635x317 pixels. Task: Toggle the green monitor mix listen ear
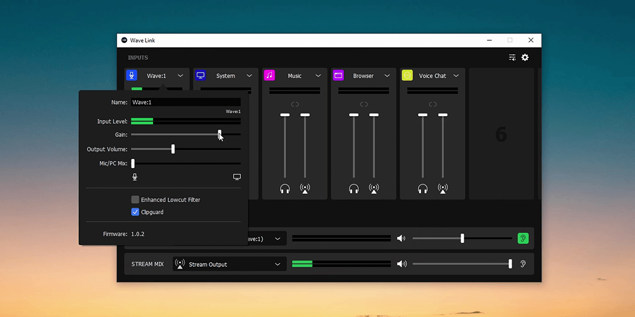coord(523,238)
